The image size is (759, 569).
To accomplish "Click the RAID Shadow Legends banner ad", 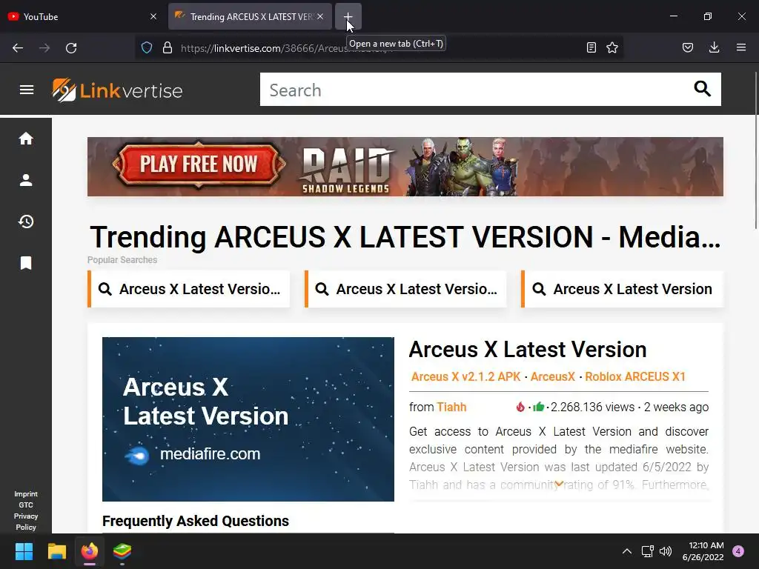I will [x=405, y=167].
